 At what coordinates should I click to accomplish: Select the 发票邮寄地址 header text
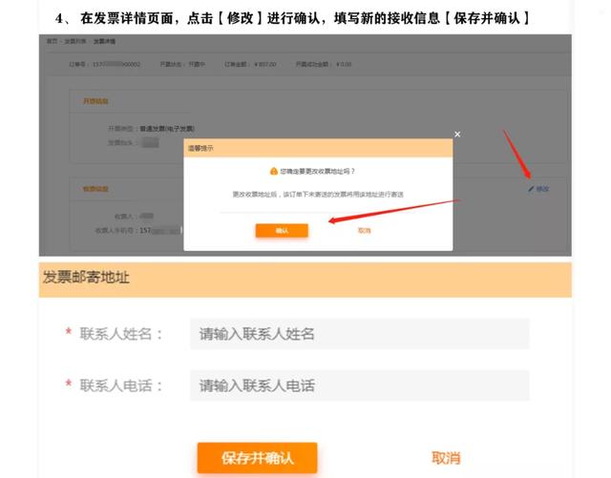(86, 278)
